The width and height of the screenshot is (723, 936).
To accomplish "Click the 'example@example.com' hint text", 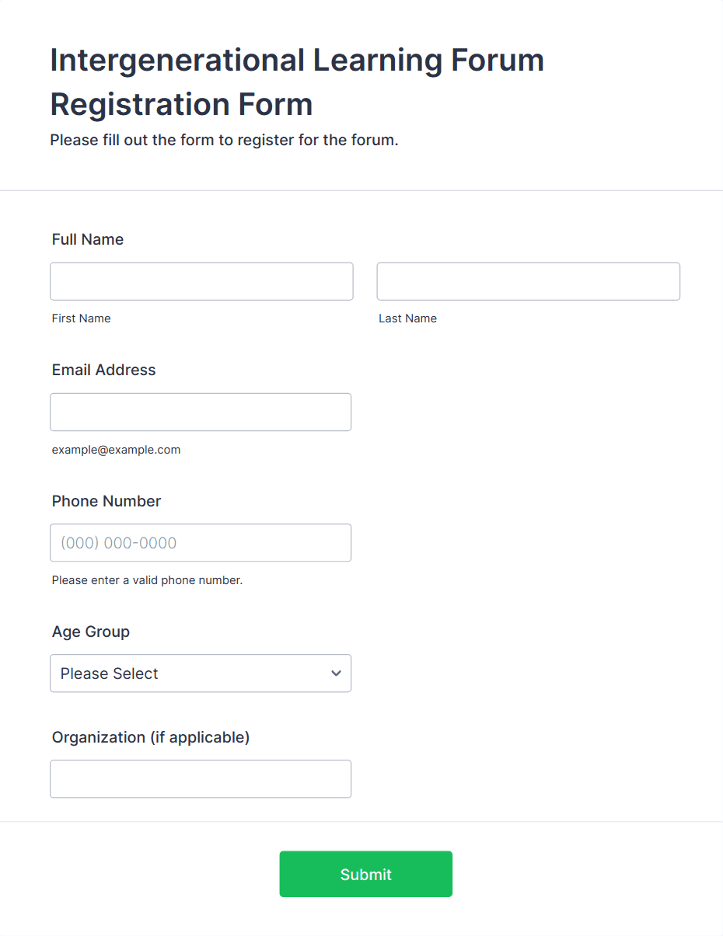I will [x=116, y=450].
